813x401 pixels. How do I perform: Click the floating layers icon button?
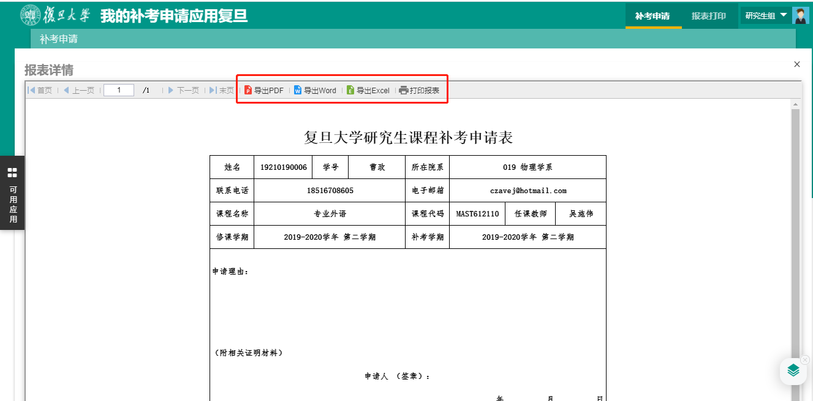[793, 370]
